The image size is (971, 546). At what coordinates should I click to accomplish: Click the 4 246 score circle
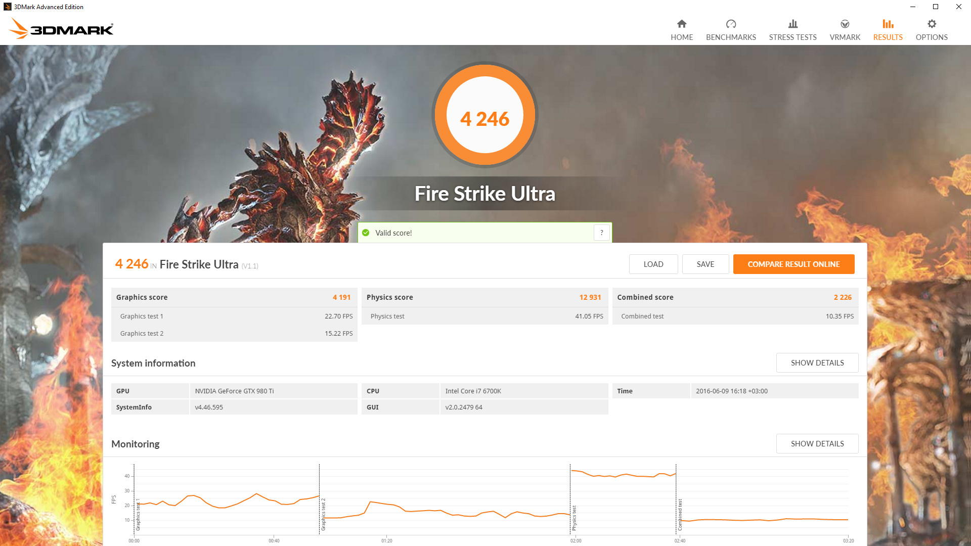pyautogui.click(x=484, y=115)
